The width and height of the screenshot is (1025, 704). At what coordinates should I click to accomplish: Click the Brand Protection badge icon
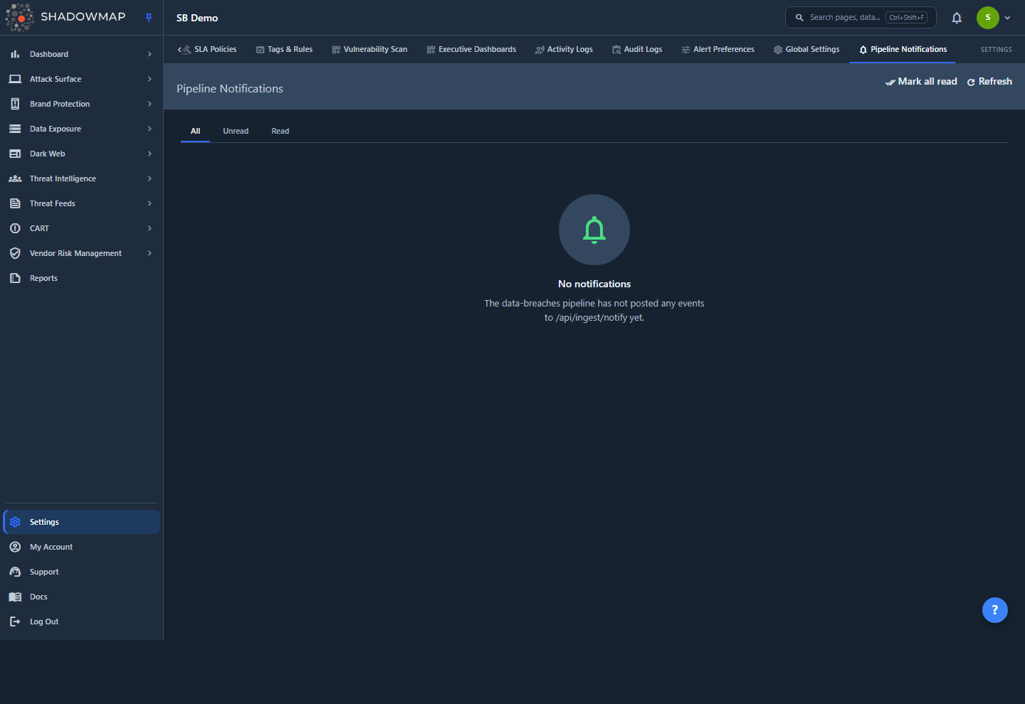(x=15, y=104)
